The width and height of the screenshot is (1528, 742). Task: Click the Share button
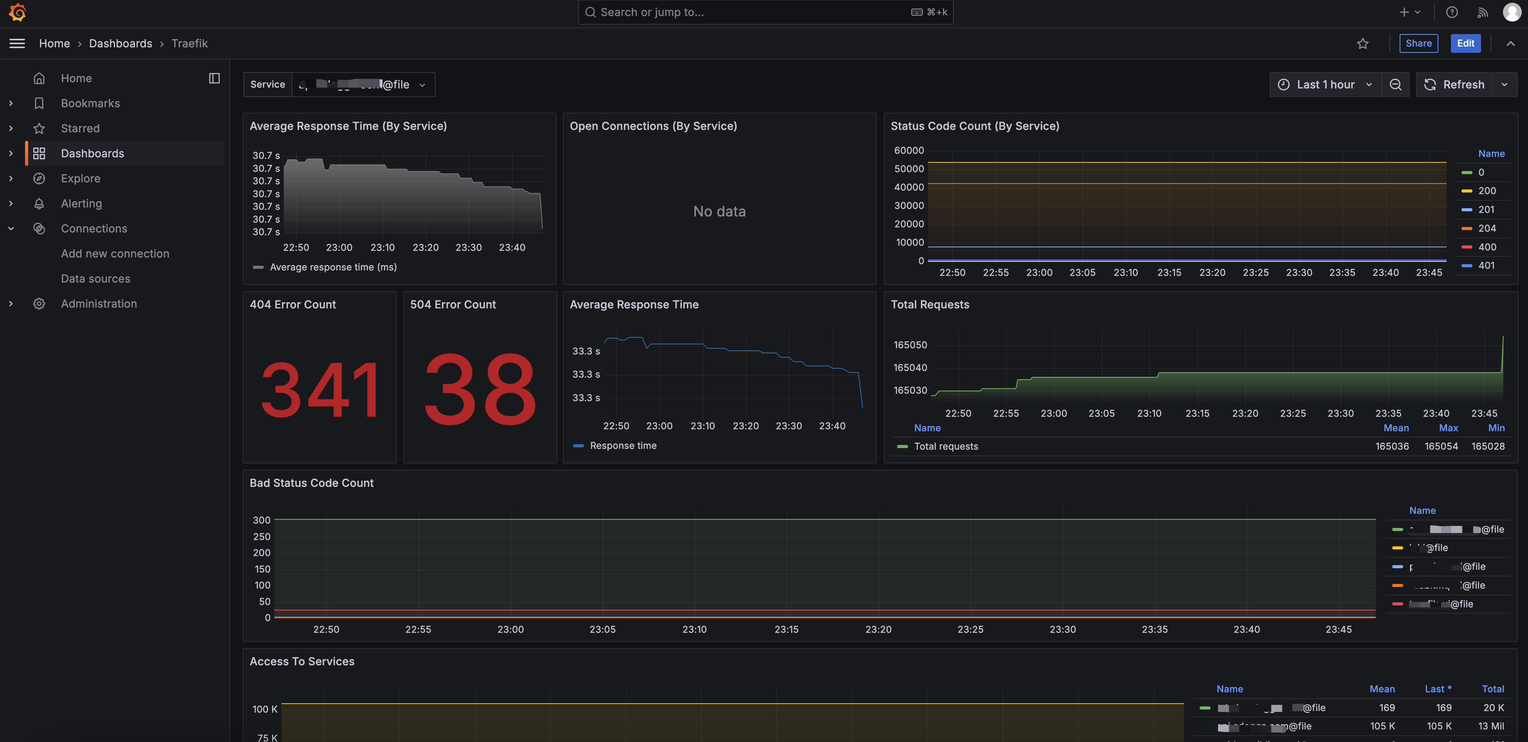[x=1419, y=43]
